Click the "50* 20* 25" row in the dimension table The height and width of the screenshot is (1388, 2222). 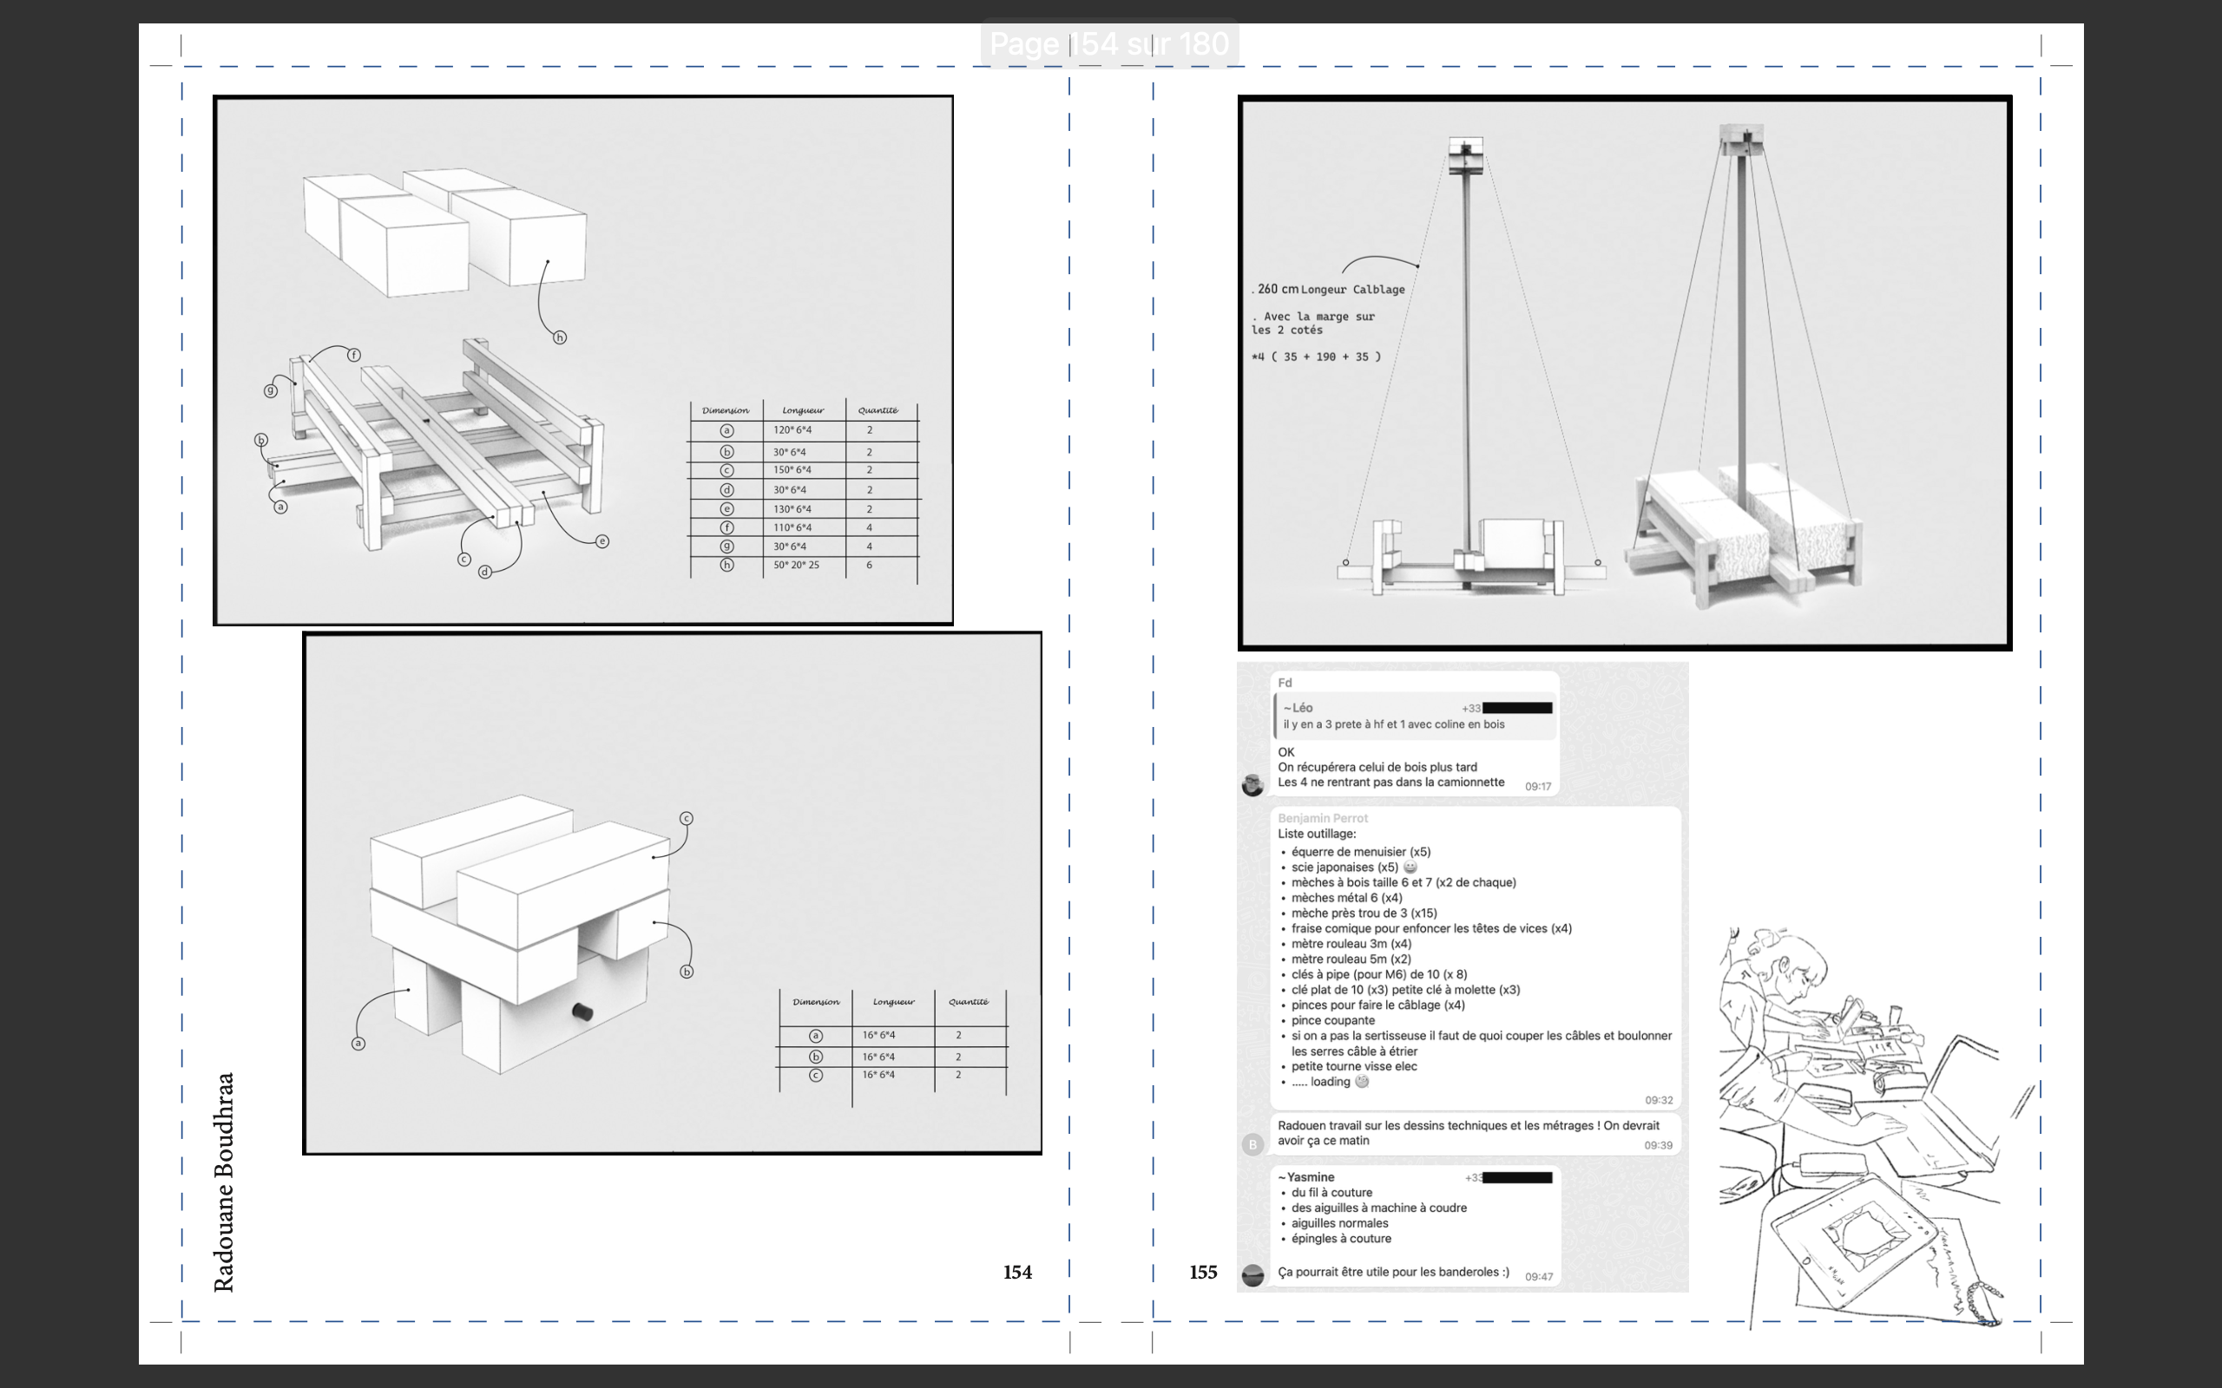click(x=795, y=565)
